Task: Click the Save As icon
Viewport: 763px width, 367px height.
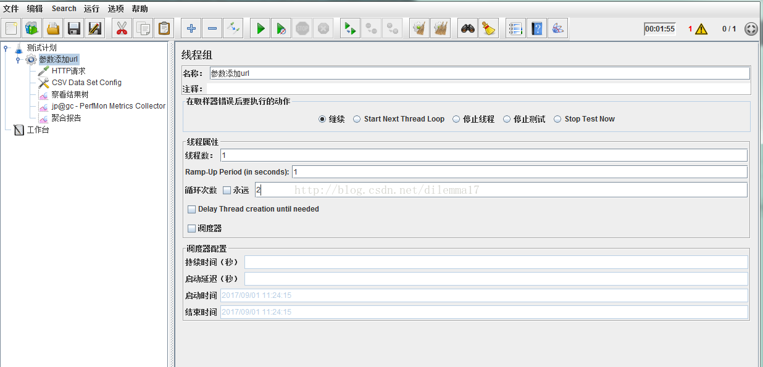Action: pyautogui.click(x=95, y=28)
